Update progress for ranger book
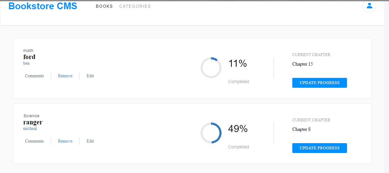 pos(319,148)
